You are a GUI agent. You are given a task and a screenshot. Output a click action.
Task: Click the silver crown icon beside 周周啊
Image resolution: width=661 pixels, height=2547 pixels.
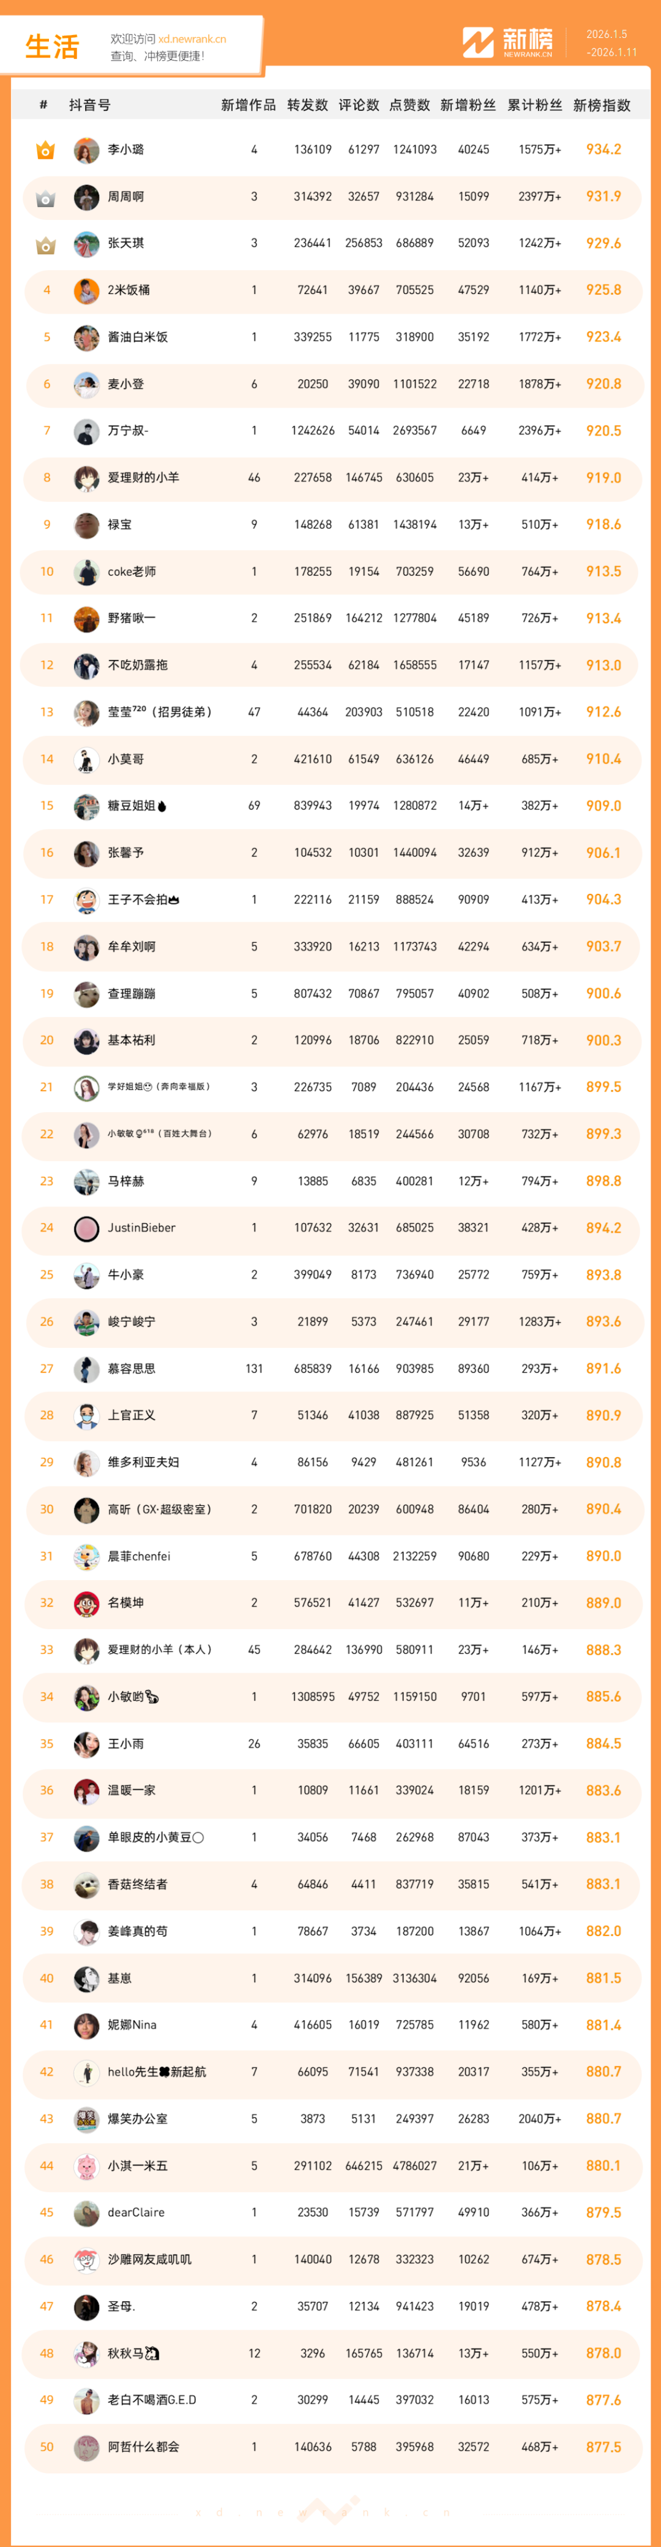(45, 198)
